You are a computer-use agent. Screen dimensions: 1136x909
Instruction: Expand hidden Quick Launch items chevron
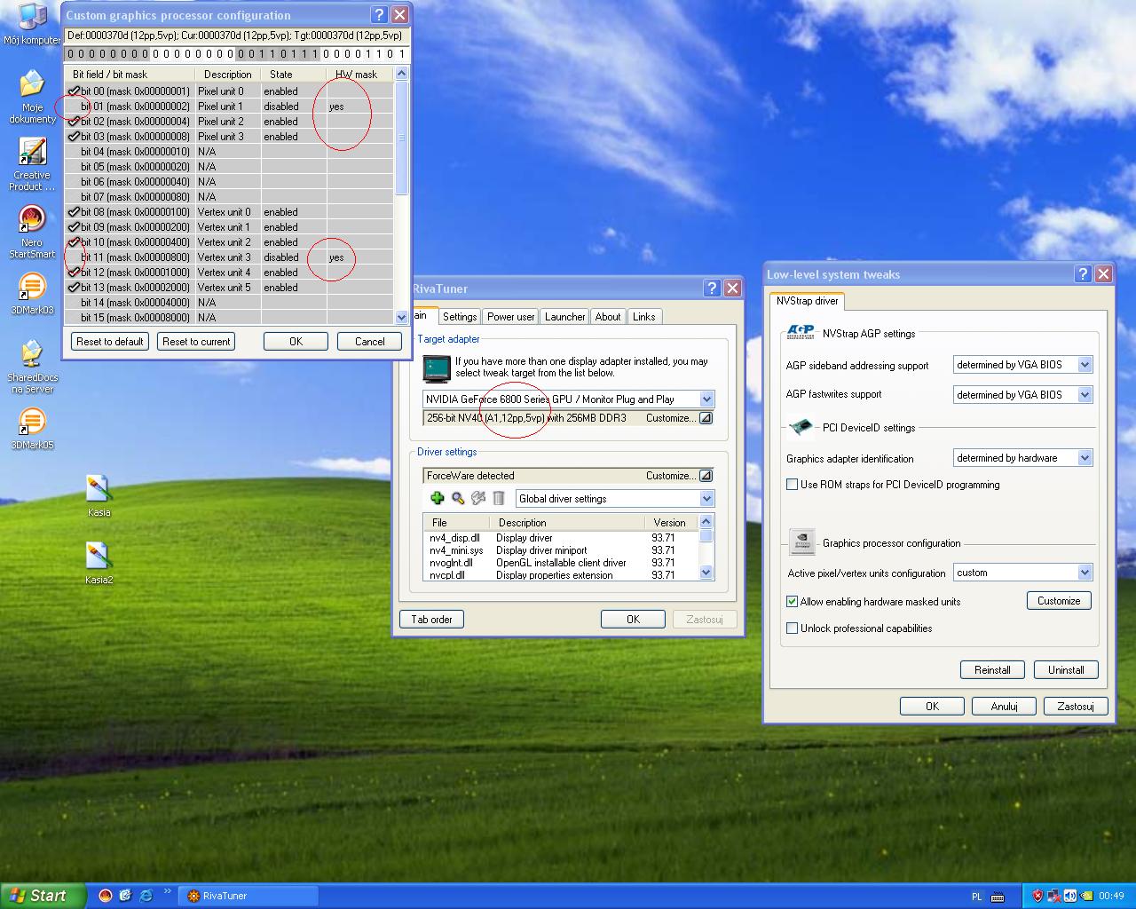point(167,890)
